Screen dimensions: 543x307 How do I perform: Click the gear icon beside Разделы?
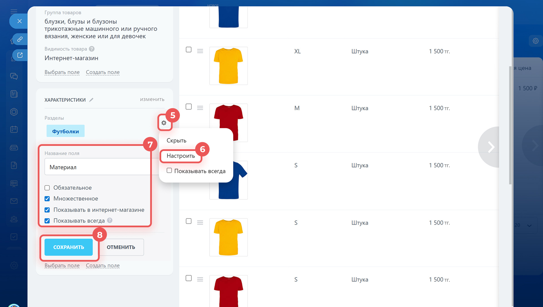(164, 123)
